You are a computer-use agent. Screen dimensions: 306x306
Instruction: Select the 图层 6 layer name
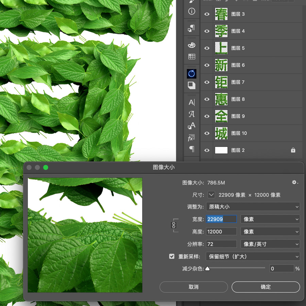(238, 65)
